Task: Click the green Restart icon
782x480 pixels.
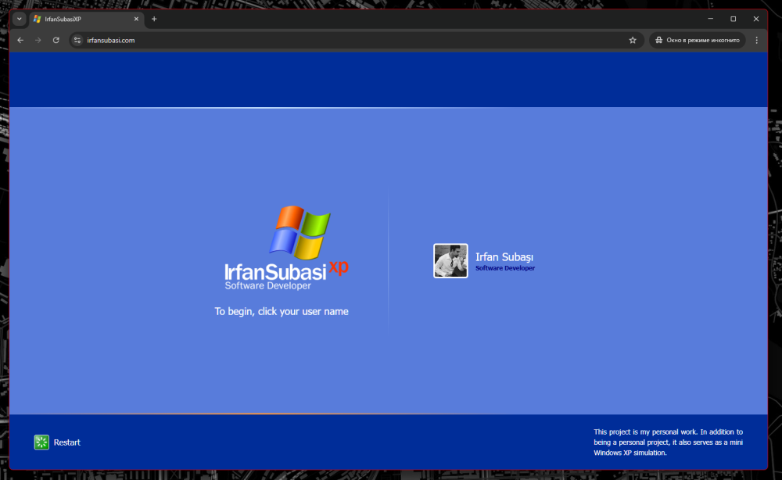Action: 41,442
